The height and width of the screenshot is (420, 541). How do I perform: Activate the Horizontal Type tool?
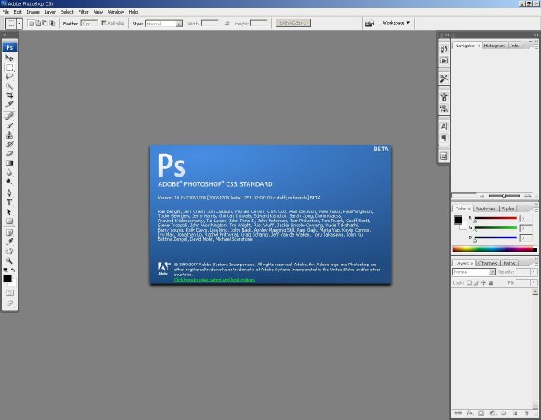tap(10, 203)
